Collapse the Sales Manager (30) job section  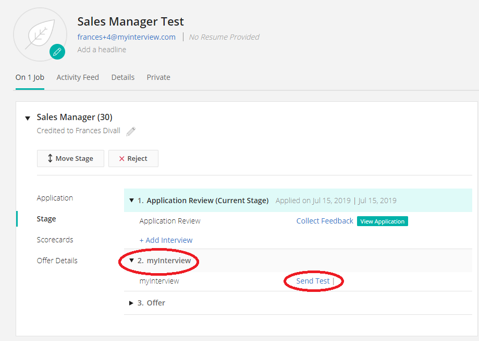tap(28, 118)
